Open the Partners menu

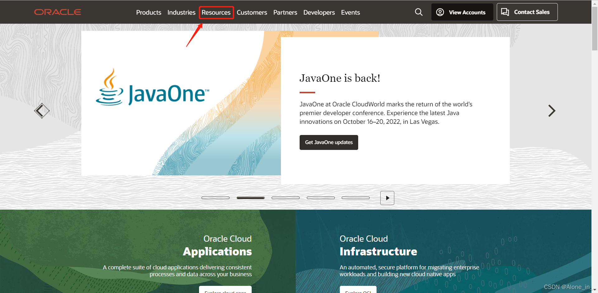(x=285, y=12)
